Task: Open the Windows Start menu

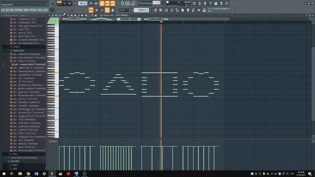Action: pos(4,174)
